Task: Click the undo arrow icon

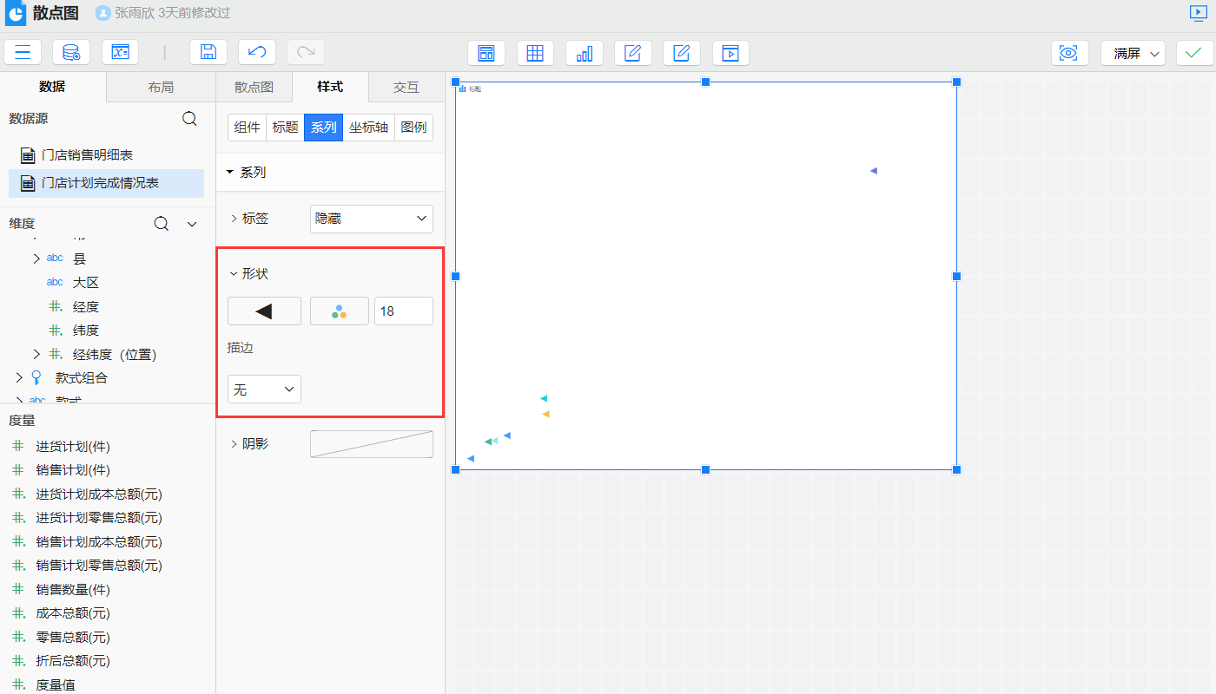Action: tap(257, 52)
